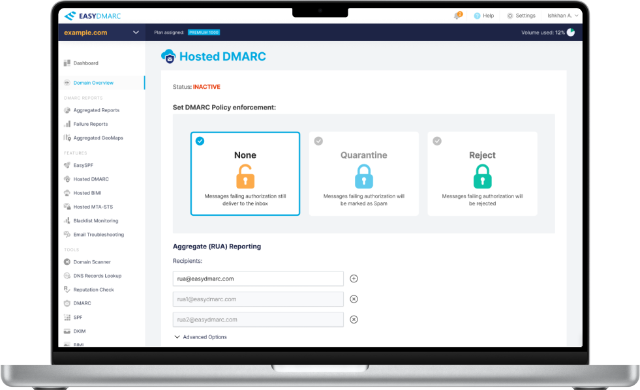This screenshot has height=390, width=640.
Task: Select the Reject policy check mark
Action: coord(437,141)
